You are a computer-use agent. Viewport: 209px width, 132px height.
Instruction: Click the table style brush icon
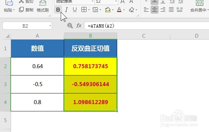[x=95, y=10]
